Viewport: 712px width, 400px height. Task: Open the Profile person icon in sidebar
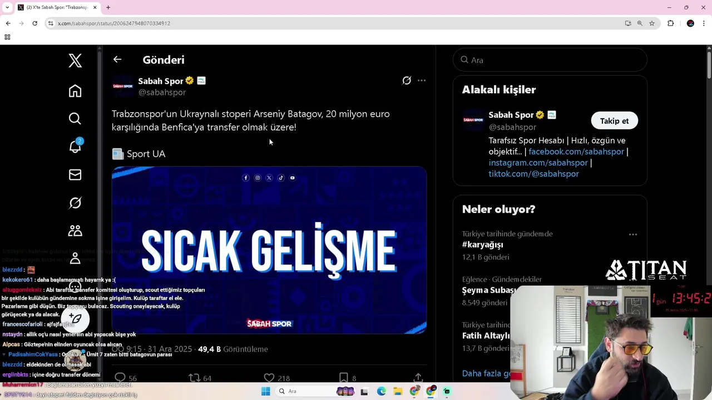75,258
